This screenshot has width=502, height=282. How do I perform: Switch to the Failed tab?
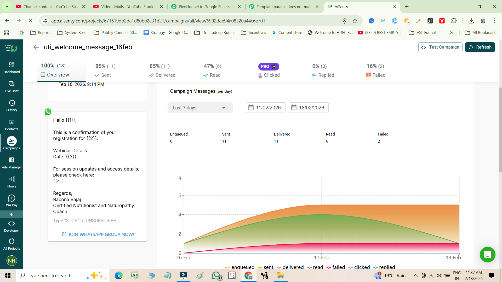coord(376,71)
